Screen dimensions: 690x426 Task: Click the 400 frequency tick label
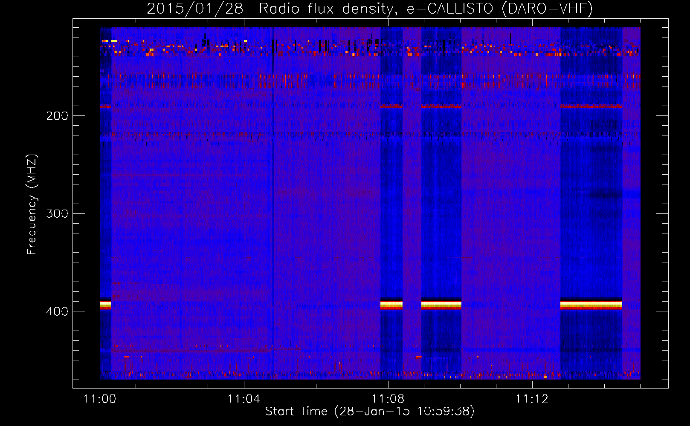point(57,311)
